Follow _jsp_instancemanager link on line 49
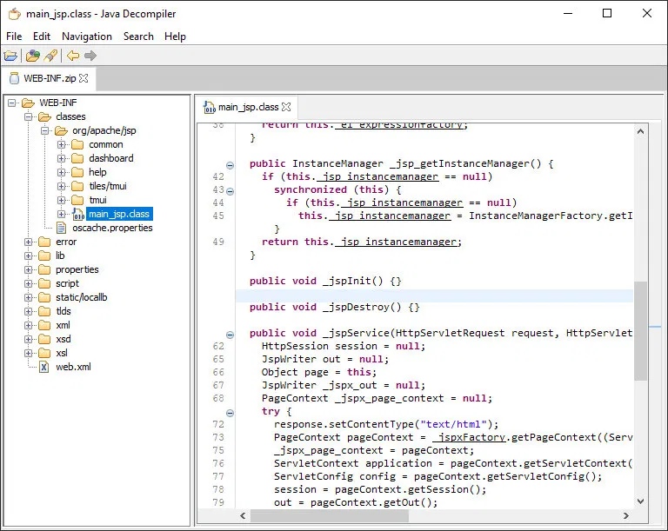Image resolution: width=668 pixels, height=531 pixels. [x=396, y=242]
